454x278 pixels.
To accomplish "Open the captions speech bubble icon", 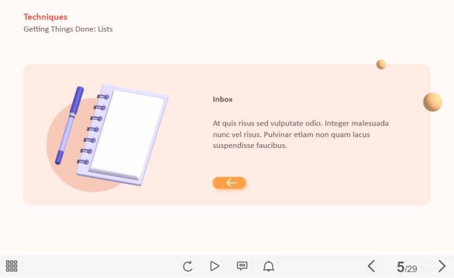I will pyautogui.click(x=242, y=266).
